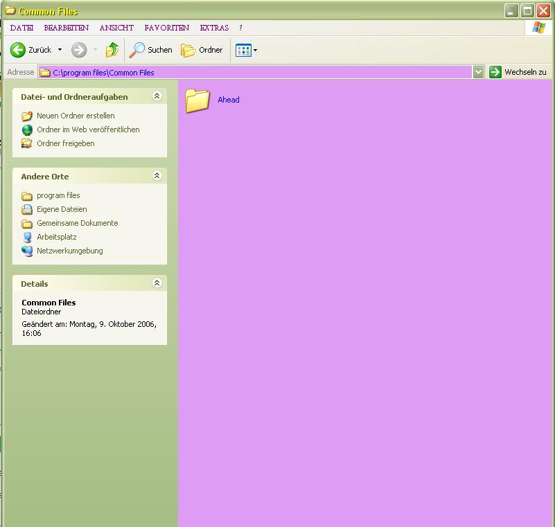This screenshot has height=527, width=555.
Task: Click the folder icon in address bar
Action: tap(45, 73)
